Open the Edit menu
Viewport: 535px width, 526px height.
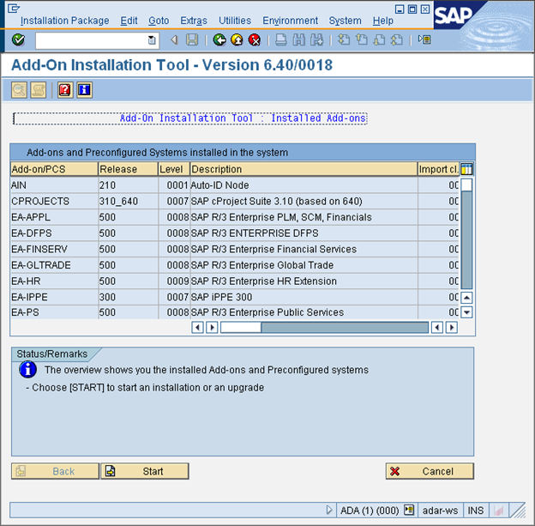coord(129,21)
